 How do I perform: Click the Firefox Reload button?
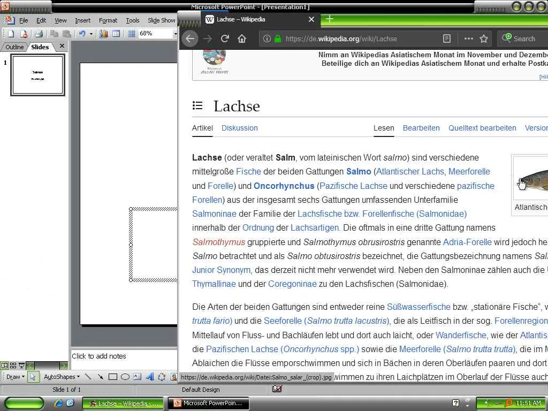click(x=225, y=39)
